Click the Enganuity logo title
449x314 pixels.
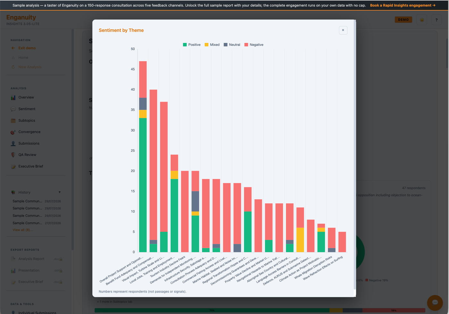(x=21, y=17)
